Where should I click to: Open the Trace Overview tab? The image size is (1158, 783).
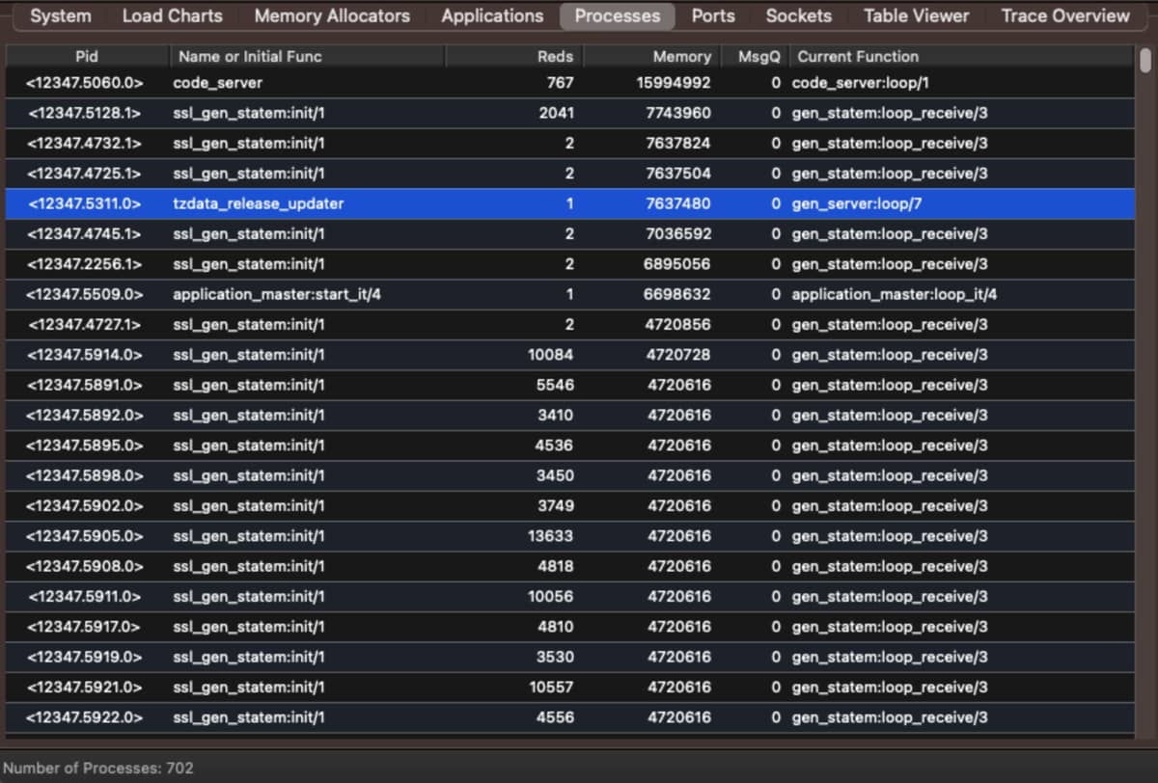[x=1065, y=15]
